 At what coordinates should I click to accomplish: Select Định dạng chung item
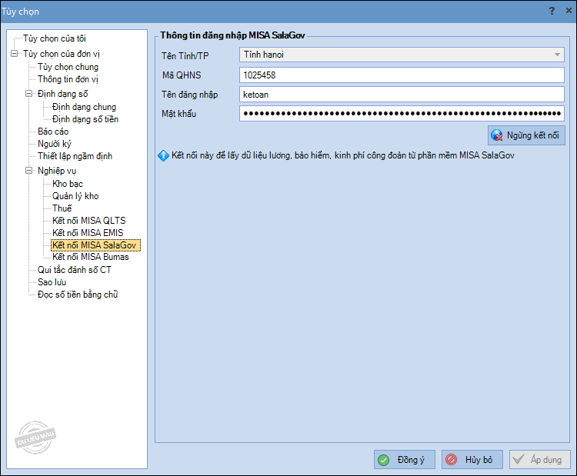[85, 107]
